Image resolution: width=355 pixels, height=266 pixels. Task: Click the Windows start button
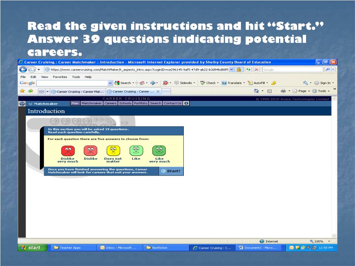pos(33,248)
